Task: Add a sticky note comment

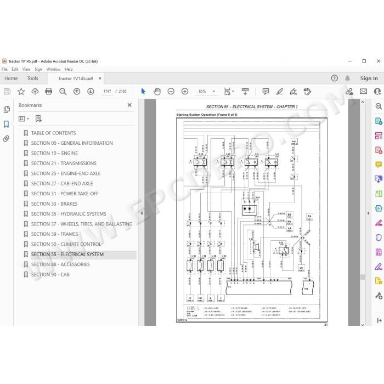Action: point(266,92)
